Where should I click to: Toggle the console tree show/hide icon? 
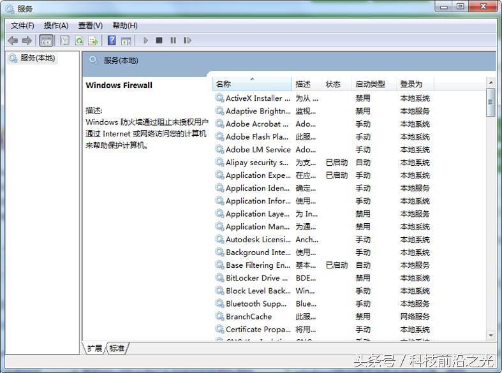tap(46, 41)
